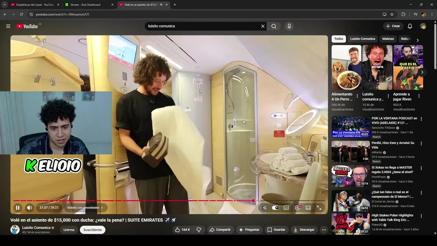Bookmark this page with star icon
The width and height of the screenshot is (437, 246).
click(392, 14)
